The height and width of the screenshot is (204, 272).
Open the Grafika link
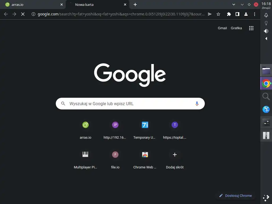236,28
